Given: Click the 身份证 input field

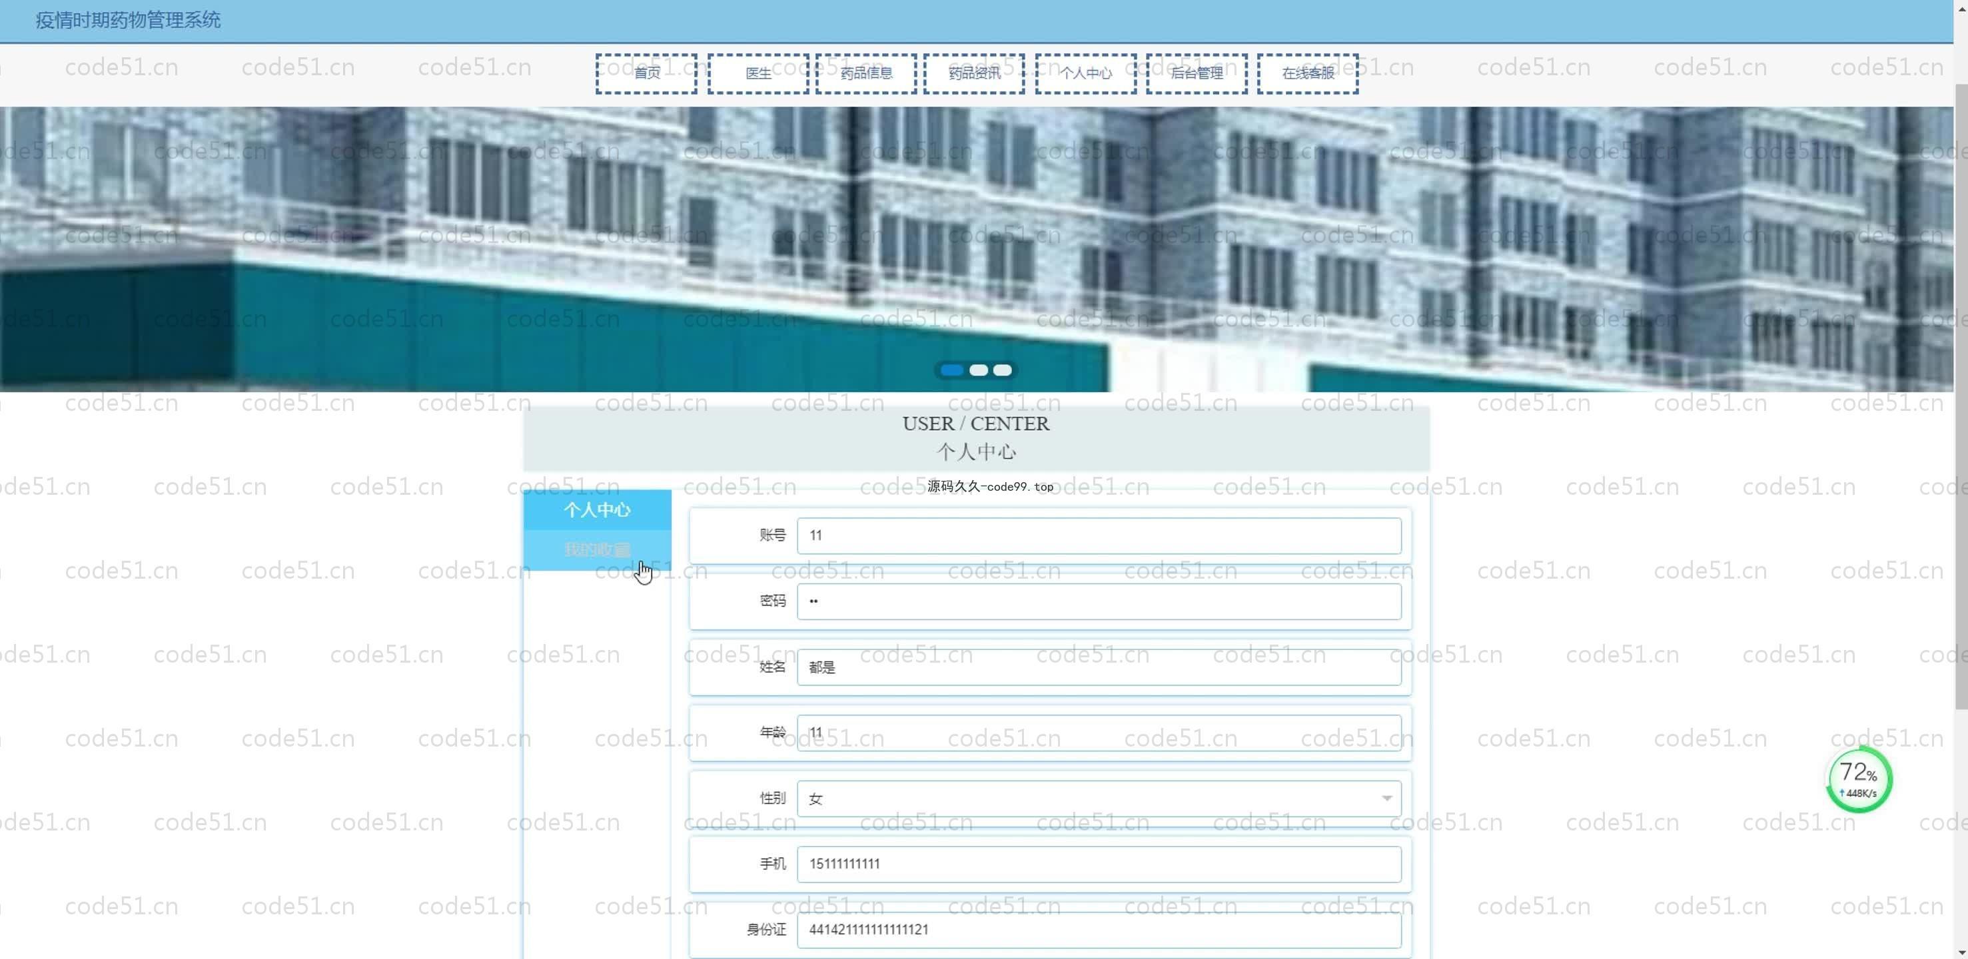Looking at the screenshot, I should [x=1099, y=930].
